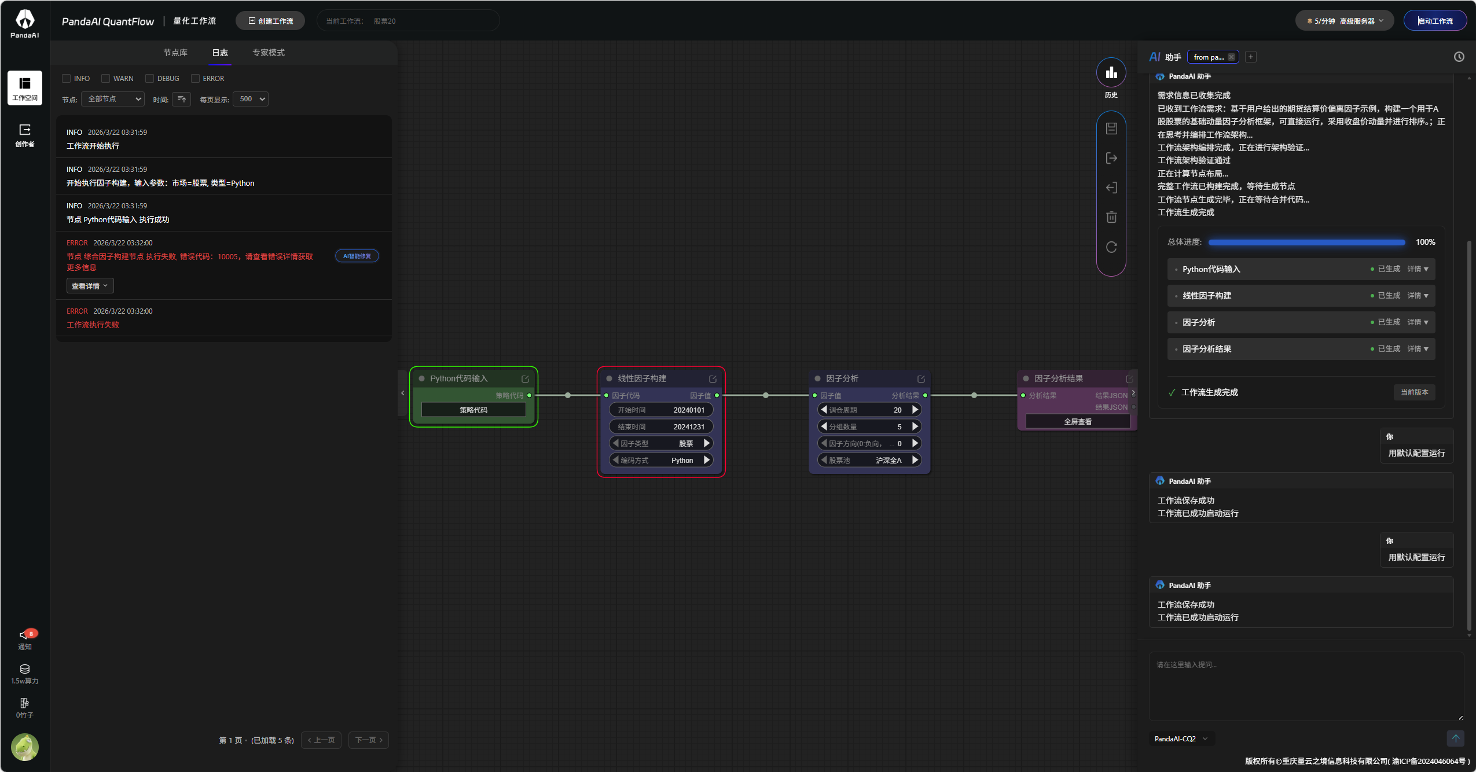This screenshot has height=772, width=1476.
Task: Open the user avatar profile
Action: pyautogui.click(x=25, y=747)
